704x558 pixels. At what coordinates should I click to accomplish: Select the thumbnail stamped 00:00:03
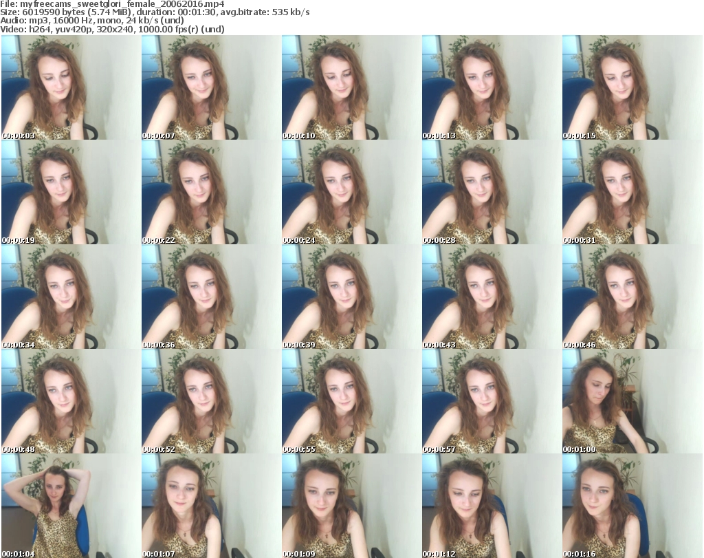[x=71, y=87]
